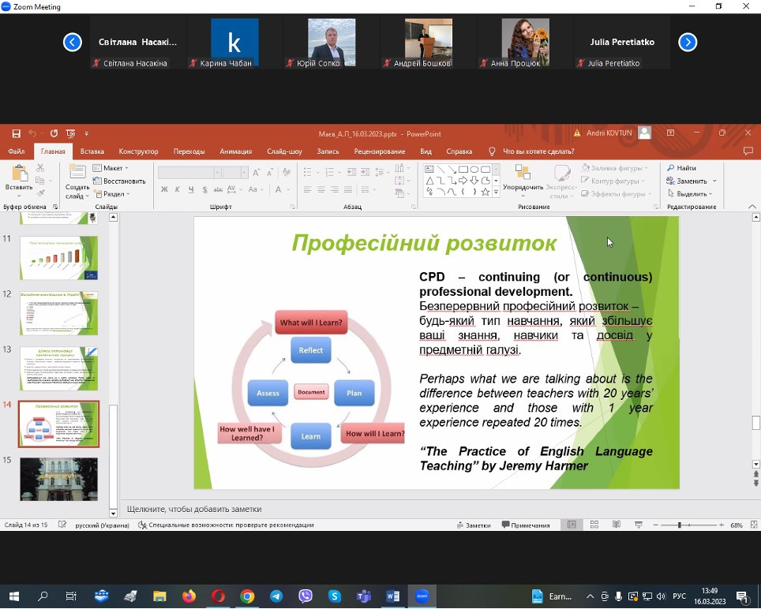Start slideshow from status bar icon

[x=638, y=525]
